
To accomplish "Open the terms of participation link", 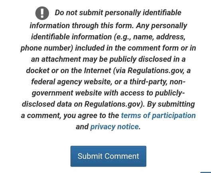I will (158, 115).
